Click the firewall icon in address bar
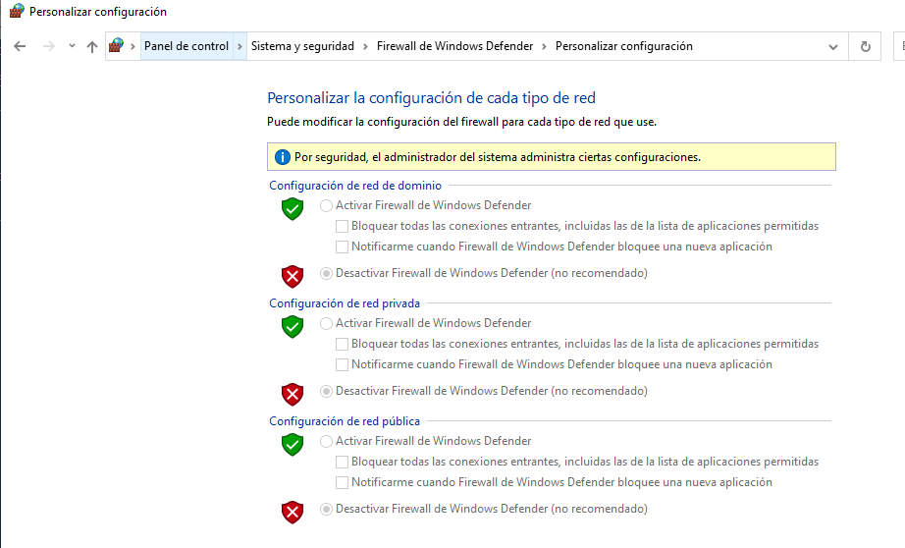Screen dimensions: 905x548 (116, 45)
